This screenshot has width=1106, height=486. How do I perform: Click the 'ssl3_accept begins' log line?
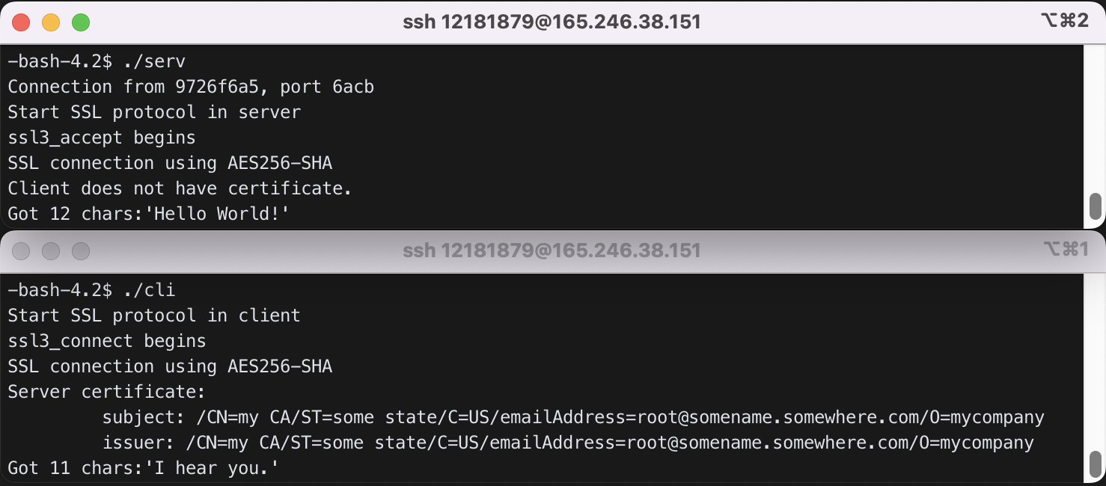[101, 137]
